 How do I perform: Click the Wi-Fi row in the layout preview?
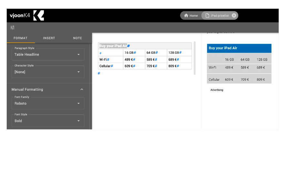point(239,68)
